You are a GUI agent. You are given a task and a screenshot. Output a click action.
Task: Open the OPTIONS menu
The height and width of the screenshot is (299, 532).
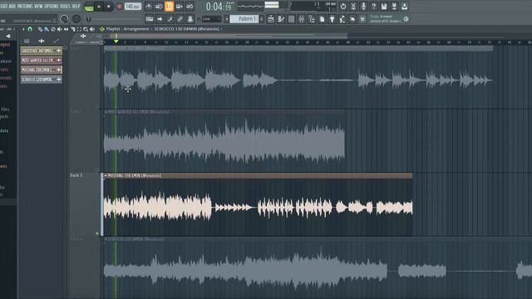[52, 6]
